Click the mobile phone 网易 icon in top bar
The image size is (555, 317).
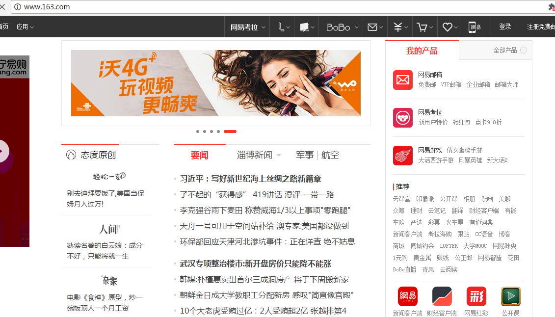coord(474,27)
